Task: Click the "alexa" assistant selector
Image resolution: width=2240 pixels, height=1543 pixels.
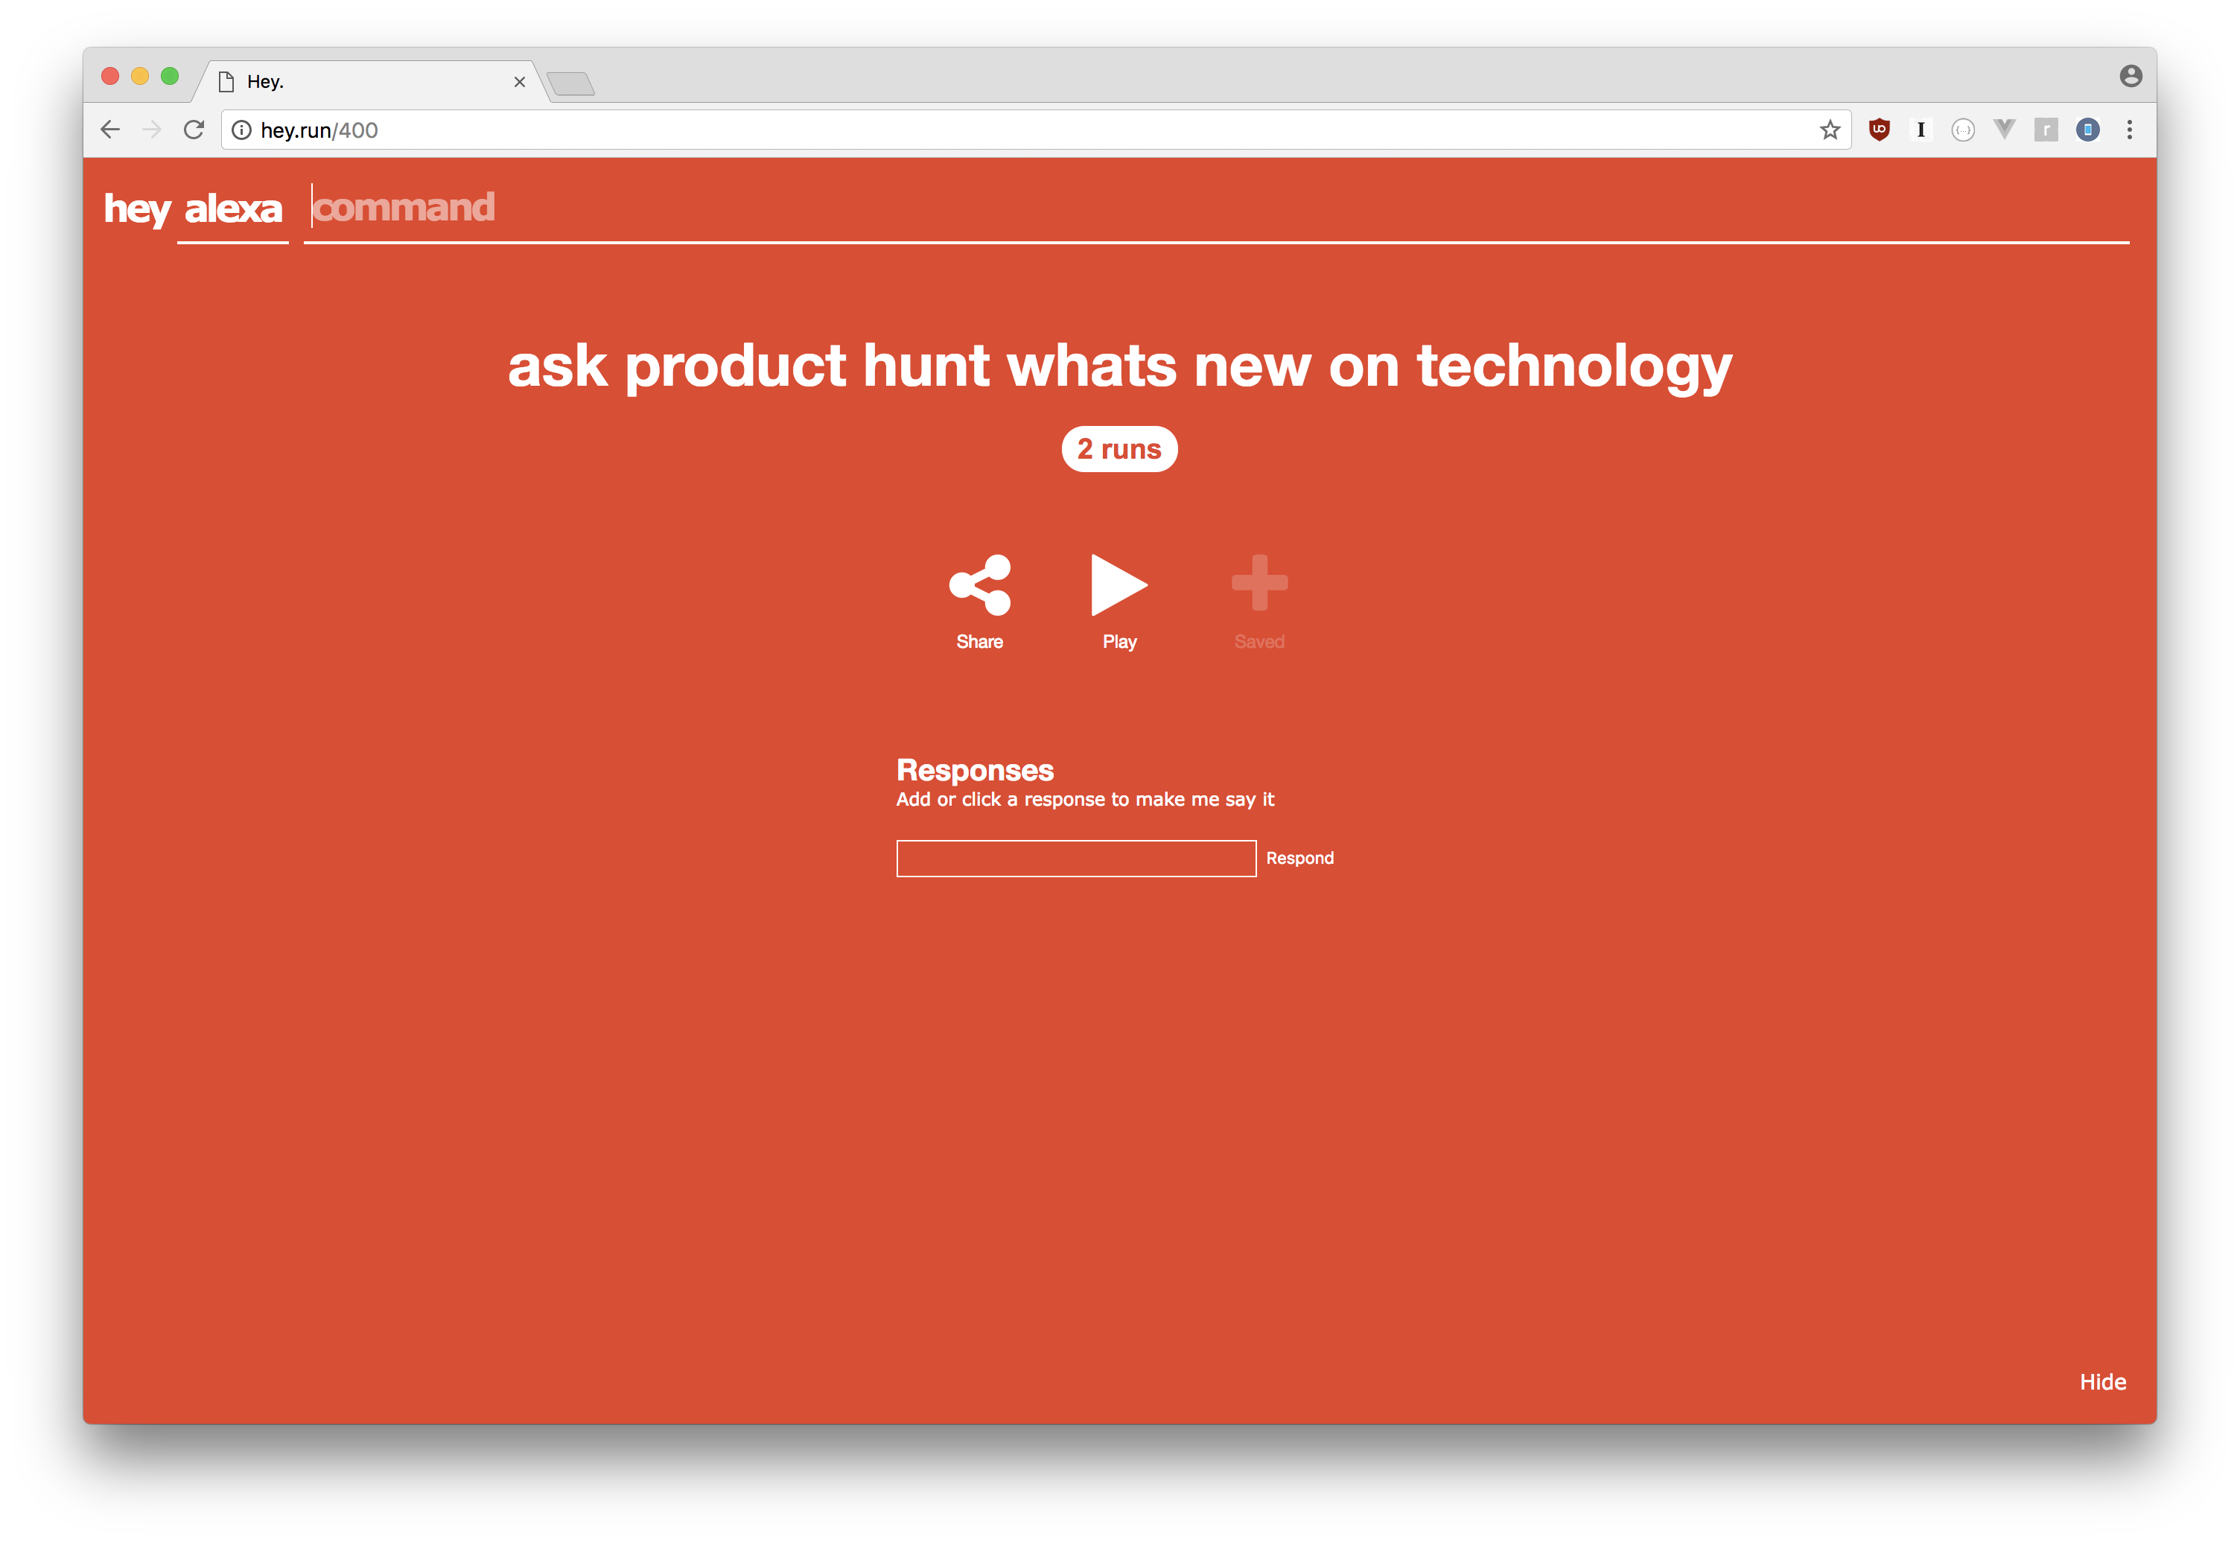Action: click(x=233, y=209)
